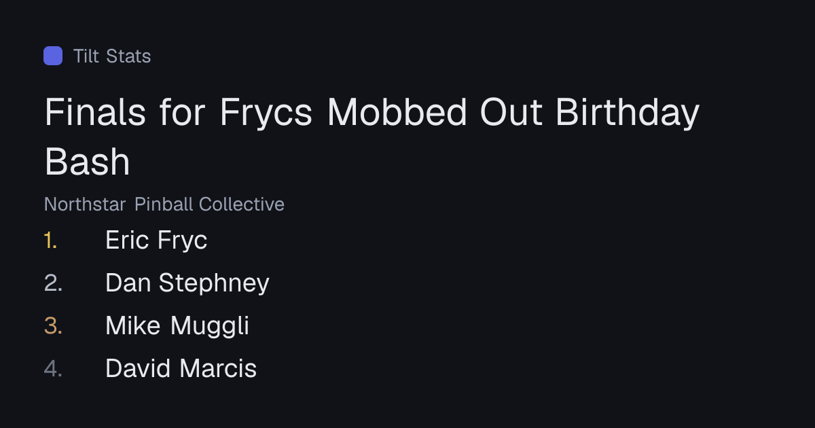815x428 pixels.
Task: Click the word Birthday in the title
Action: point(628,113)
